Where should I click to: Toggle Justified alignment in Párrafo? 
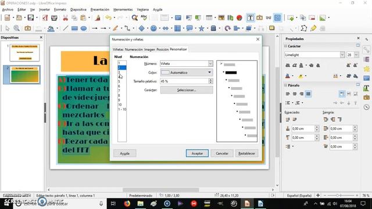tap(308, 94)
